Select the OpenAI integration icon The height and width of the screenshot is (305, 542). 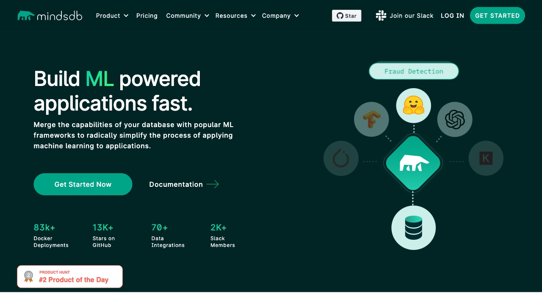click(455, 119)
